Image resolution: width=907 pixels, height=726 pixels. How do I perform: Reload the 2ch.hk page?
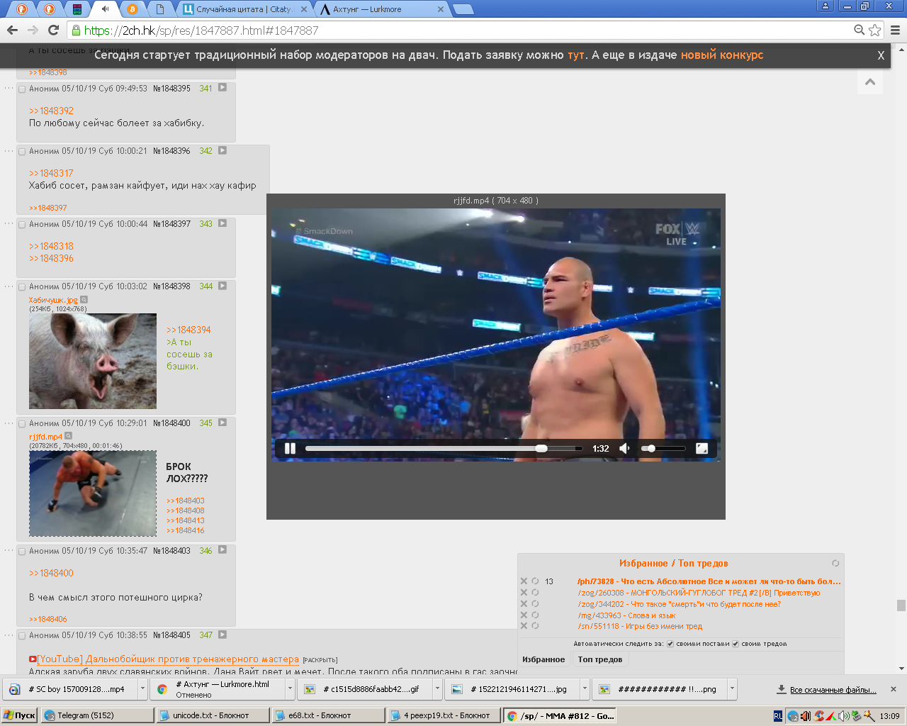[x=53, y=30]
